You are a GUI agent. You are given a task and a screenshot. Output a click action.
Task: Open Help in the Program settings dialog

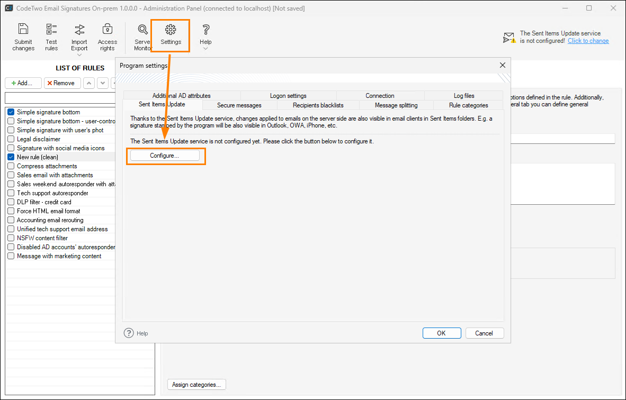(x=137, y=333)
